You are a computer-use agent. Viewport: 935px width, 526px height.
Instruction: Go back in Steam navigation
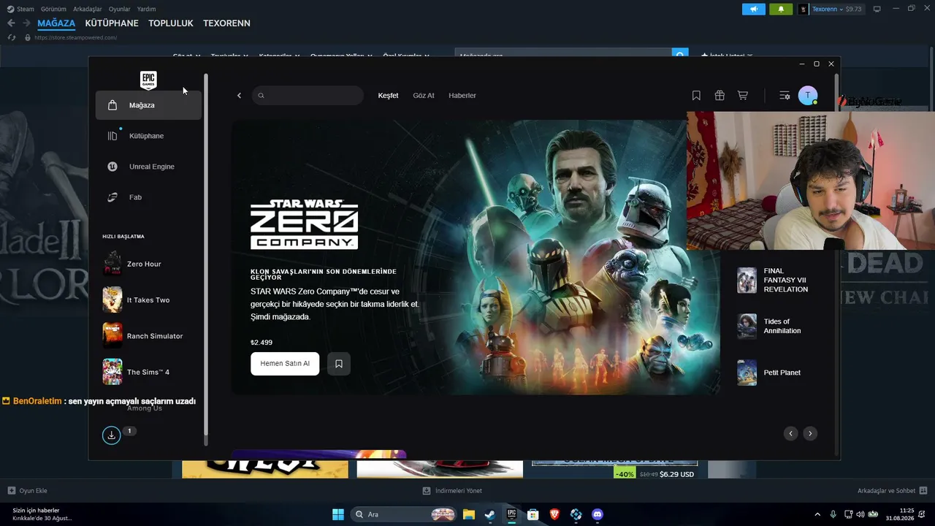coord(11,23)
